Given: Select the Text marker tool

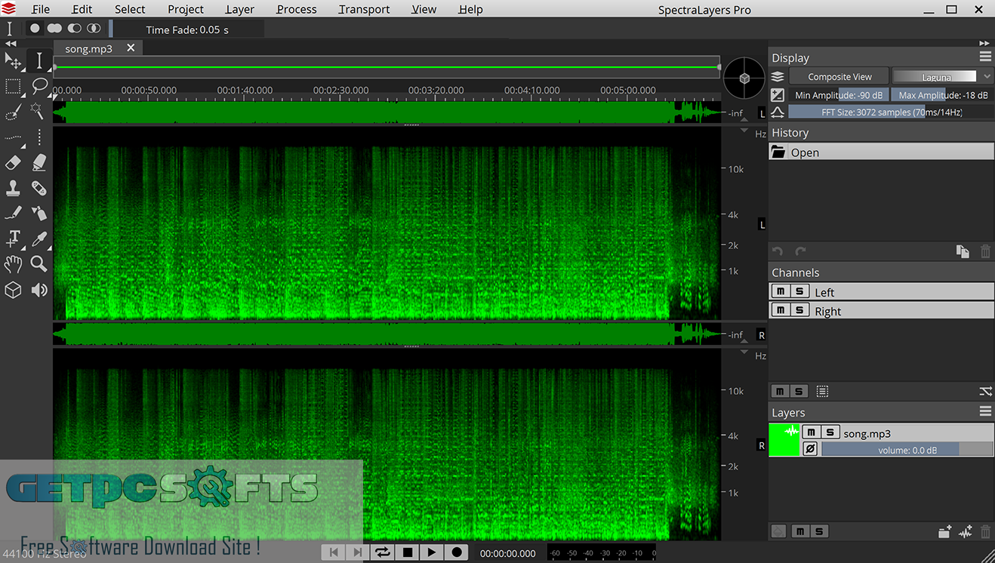Looking at the screenshot, I should click(x=13, y=239).
